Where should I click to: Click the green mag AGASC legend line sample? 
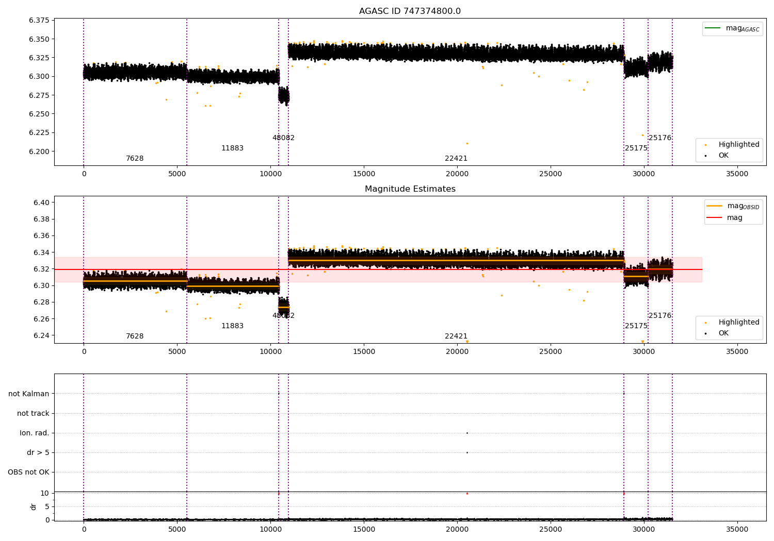click(712, 28)
